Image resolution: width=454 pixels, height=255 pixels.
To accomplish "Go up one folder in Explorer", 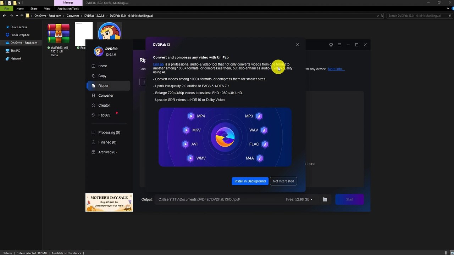I will click(22, 16).
